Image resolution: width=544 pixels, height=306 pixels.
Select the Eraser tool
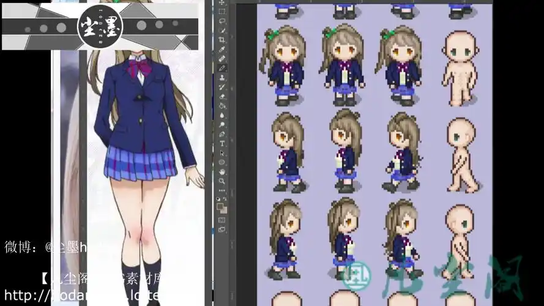tap(222, 97)
